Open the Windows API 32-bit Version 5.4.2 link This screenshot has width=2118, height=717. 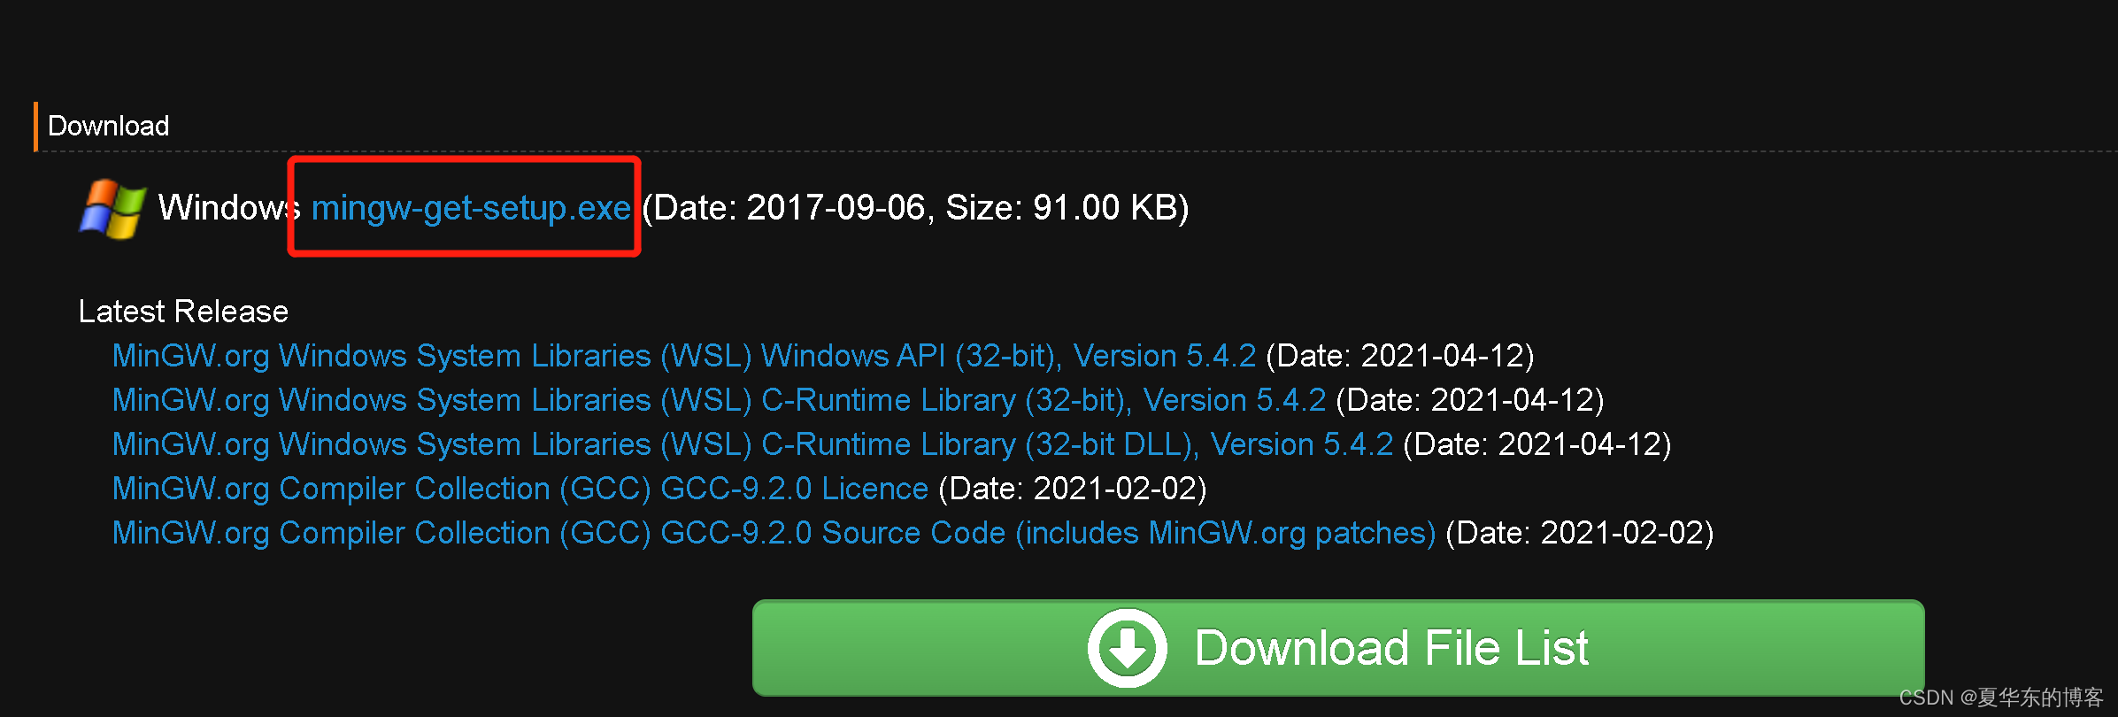pos(682,355)
